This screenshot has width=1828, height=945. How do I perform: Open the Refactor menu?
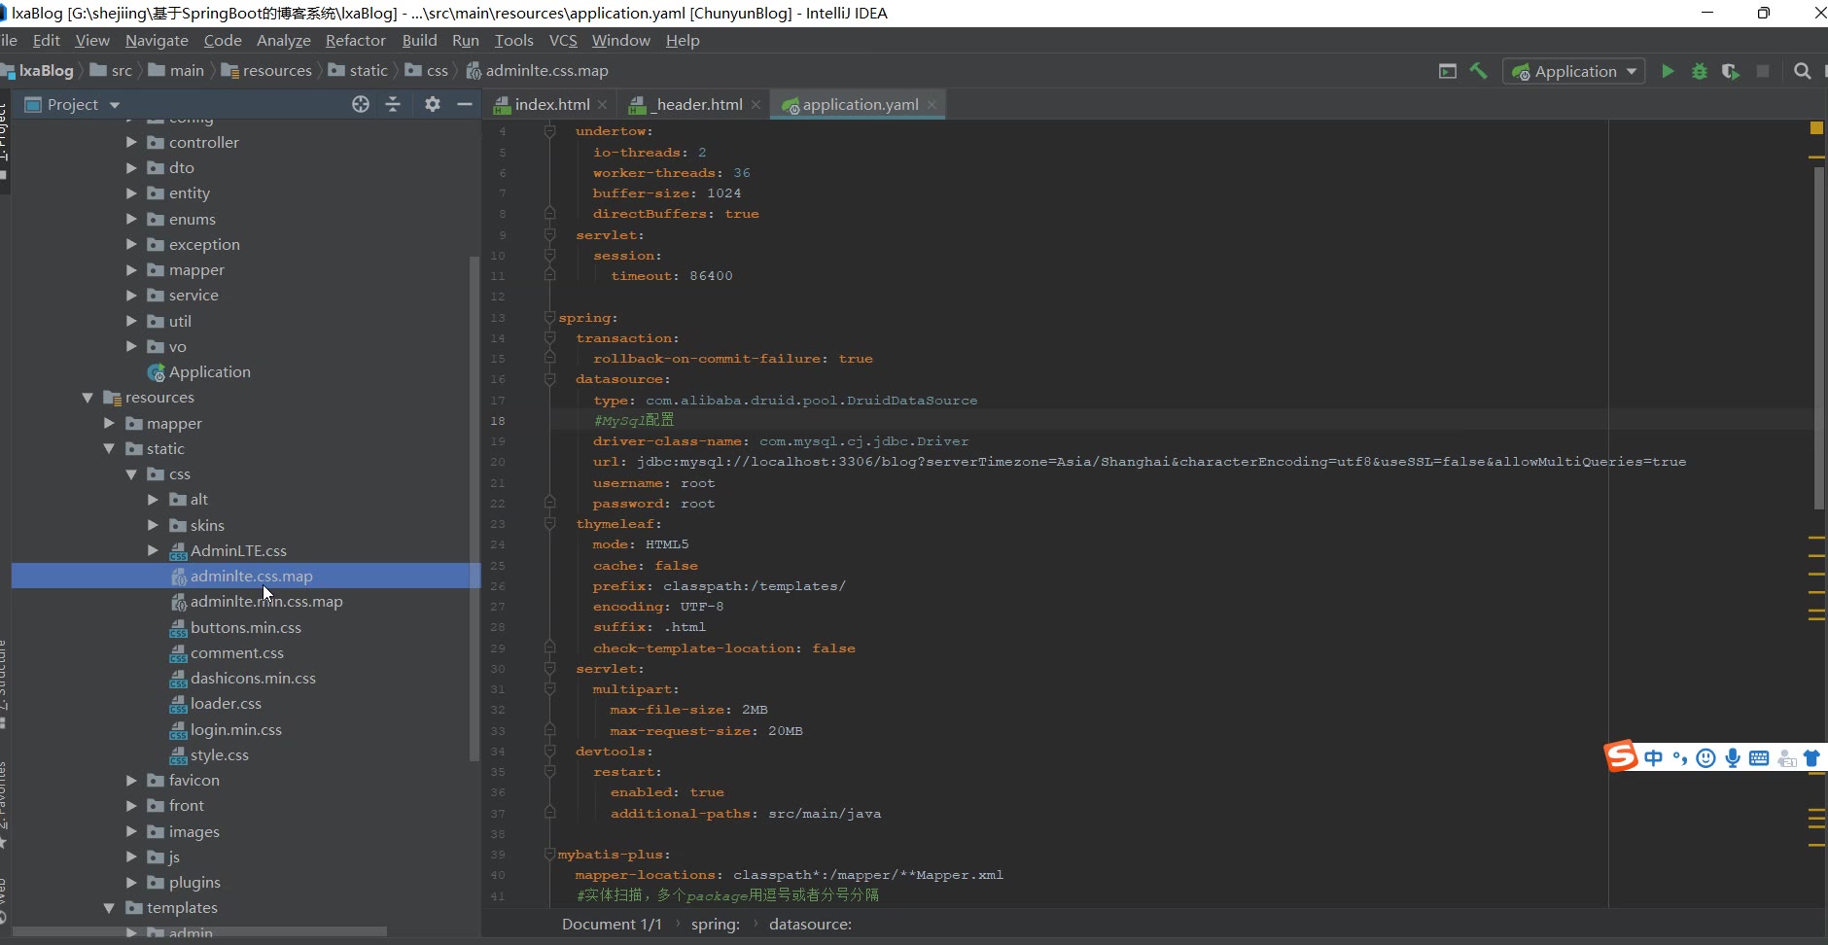pyautogui.click(x=356, y=40)
